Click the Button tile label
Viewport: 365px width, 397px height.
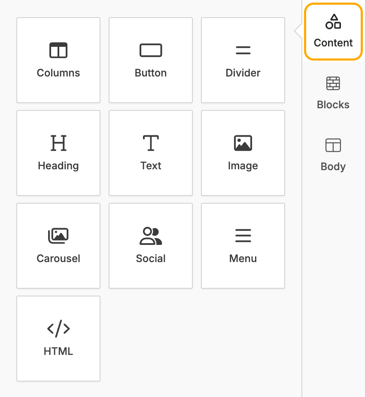[x=151, y=73]
